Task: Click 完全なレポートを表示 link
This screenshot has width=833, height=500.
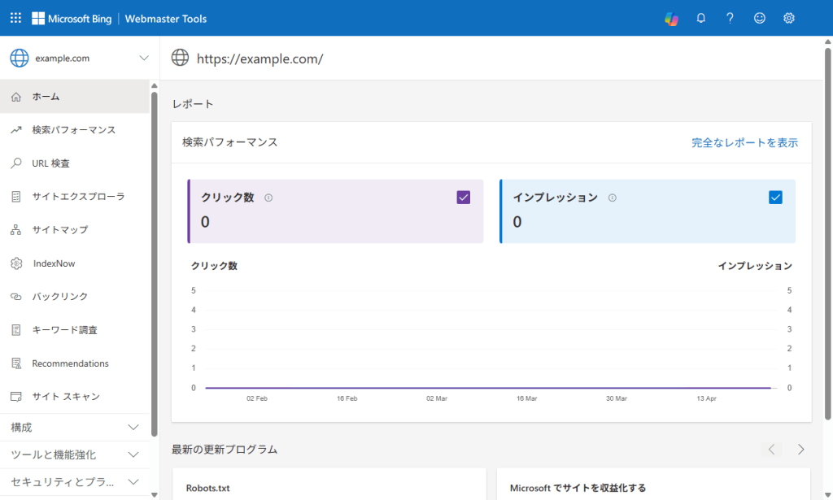Action: click(x=744, y=142)
